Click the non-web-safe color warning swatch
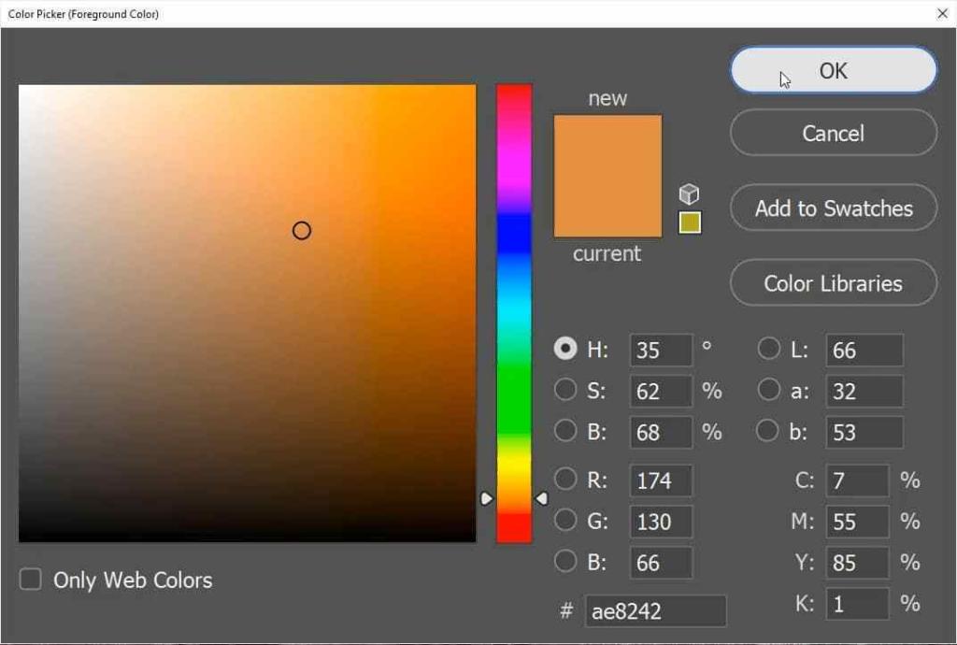Screen dimensions: 957x645 coord(689,222)
